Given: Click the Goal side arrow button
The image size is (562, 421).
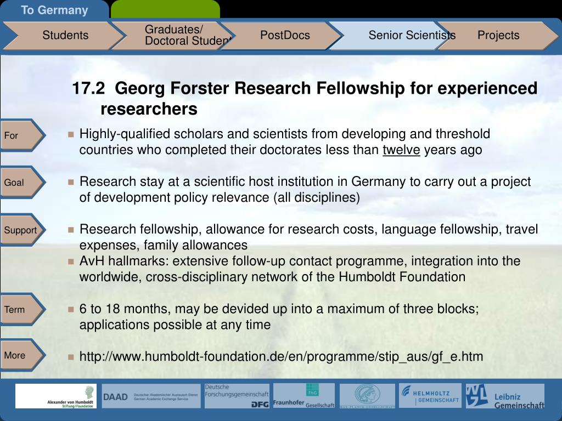Looking at the screenshot, I should click(x=22, y=182).
